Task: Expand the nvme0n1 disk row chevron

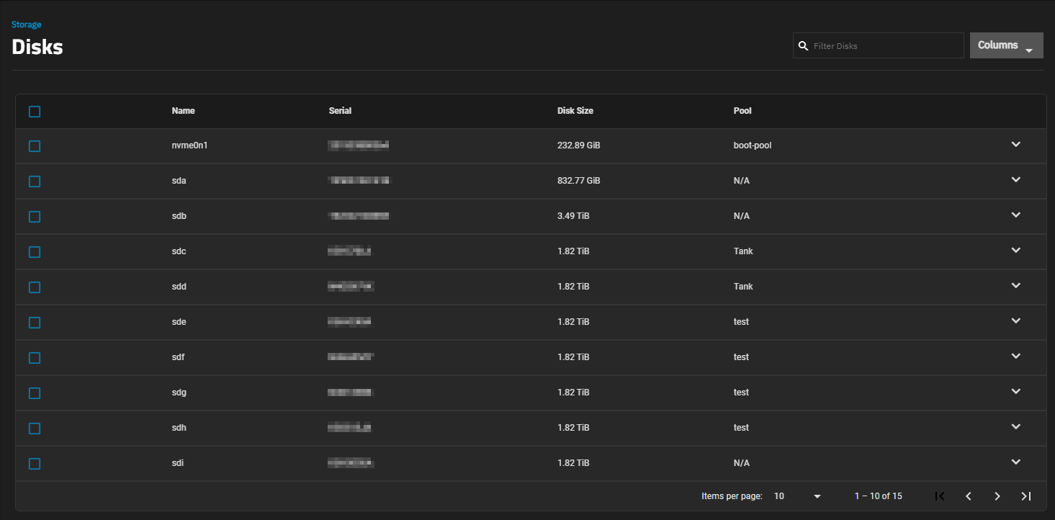Action: pyautogui.click(x=1015, y=145)
